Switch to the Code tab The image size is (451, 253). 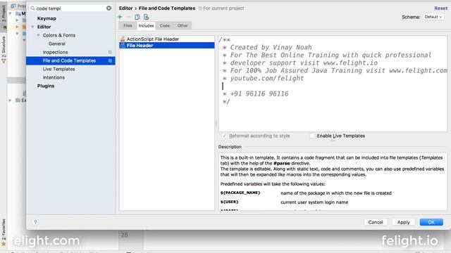click(164, 25)
